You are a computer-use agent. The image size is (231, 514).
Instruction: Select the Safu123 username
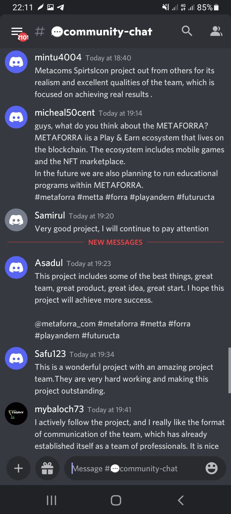pos(50,354)
